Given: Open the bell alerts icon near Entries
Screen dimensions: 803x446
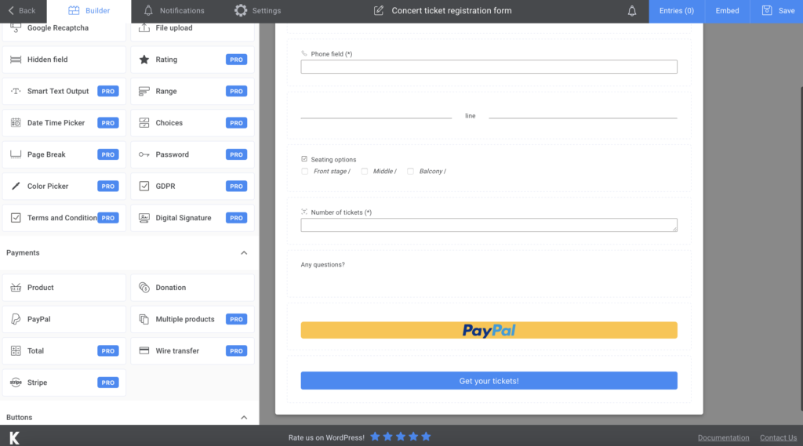Looking at the screenshot, I should 632,11.
